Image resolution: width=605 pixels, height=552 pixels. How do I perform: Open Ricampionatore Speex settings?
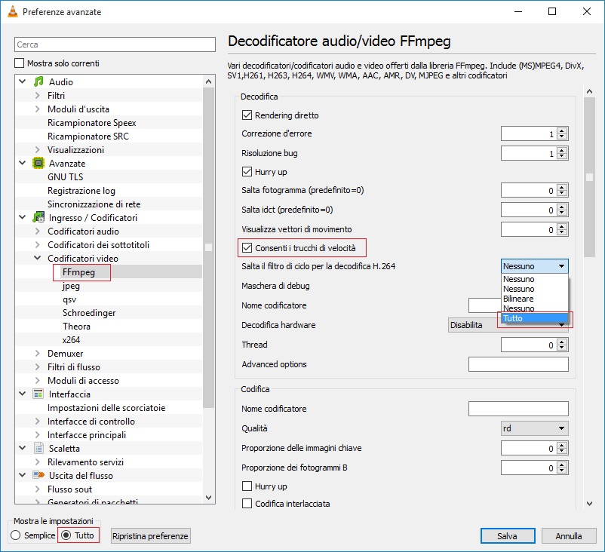(x=92, y=123)
